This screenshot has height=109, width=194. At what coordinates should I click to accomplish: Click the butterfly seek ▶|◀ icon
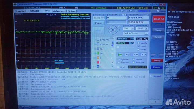[144, 54]
